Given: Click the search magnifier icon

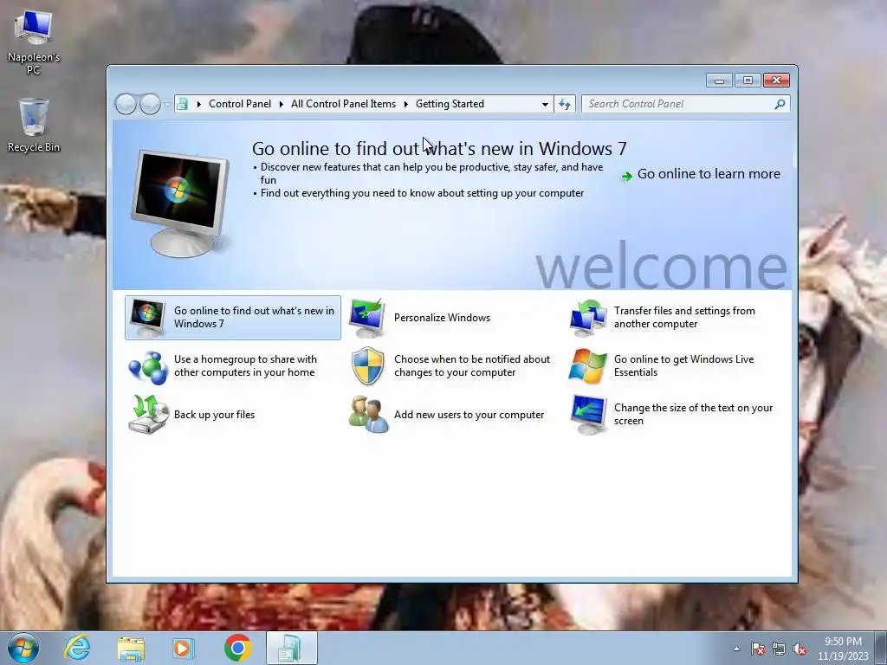Looking at the screenshot, I should 780,104.
